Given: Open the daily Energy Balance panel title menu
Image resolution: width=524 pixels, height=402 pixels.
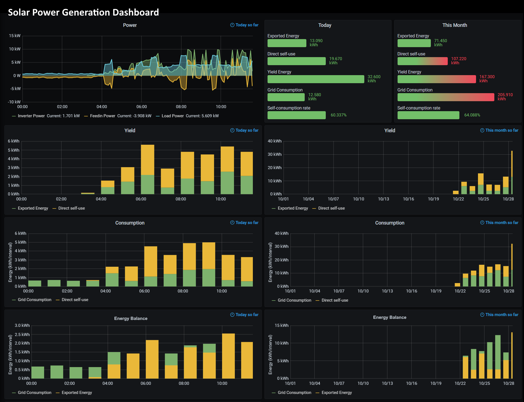Looking at the screenshot, I should point(131,319).
